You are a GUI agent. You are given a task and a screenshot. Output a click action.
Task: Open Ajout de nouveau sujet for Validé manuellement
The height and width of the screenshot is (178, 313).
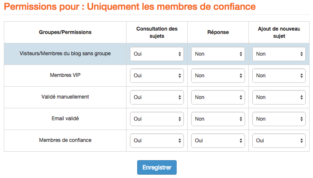tap(279, 97)
